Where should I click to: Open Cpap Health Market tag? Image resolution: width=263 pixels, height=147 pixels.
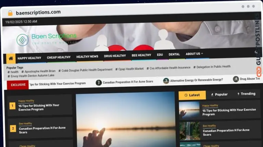coord(129,69)
